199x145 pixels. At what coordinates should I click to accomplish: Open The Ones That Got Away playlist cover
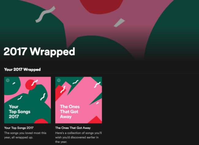[x=79, y=100]
